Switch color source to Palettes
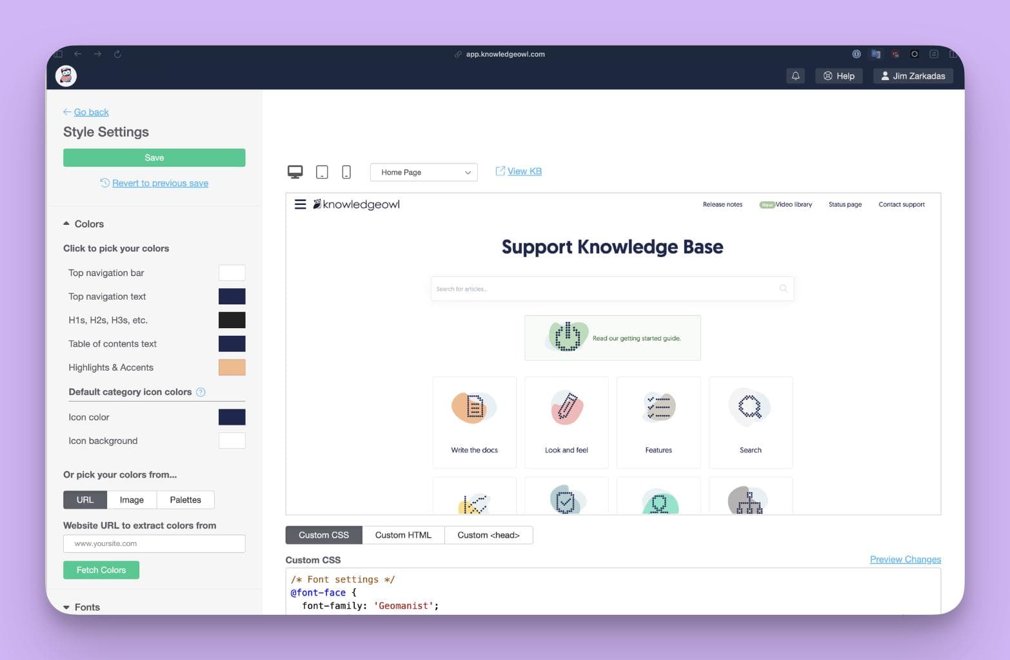 pyautogui.click(x=185, y=500)
